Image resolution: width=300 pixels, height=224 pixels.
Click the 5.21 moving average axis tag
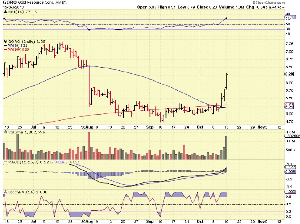[x=289, y=107]
